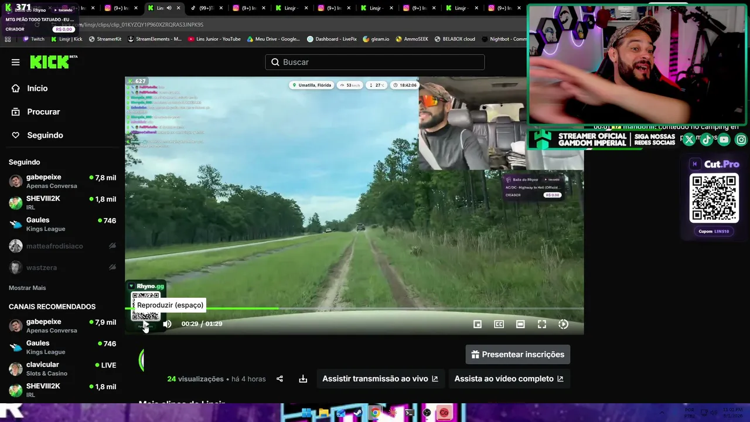Open the Twitch bookmark

click(33, 39)
